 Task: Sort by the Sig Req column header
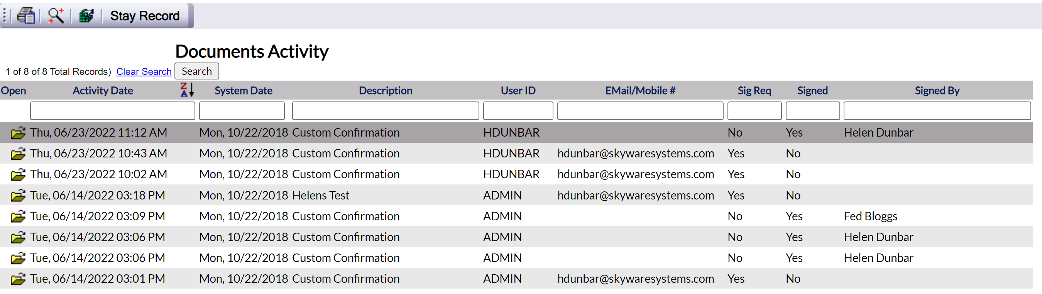754,91
